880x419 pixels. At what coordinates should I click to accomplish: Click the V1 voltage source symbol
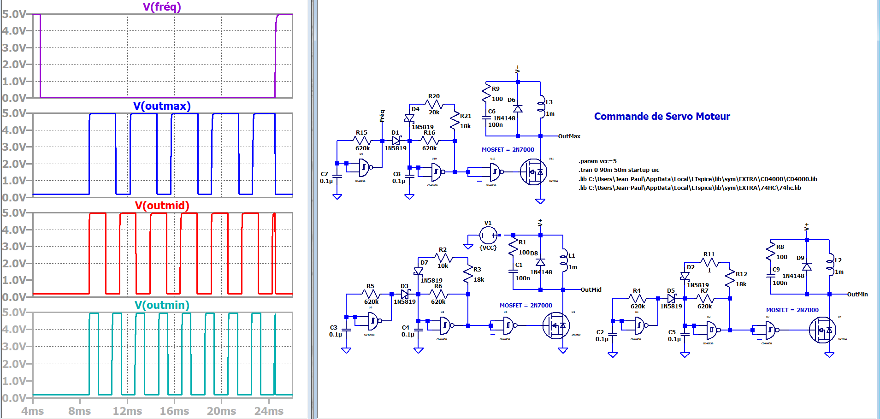[x=488, y=235]
